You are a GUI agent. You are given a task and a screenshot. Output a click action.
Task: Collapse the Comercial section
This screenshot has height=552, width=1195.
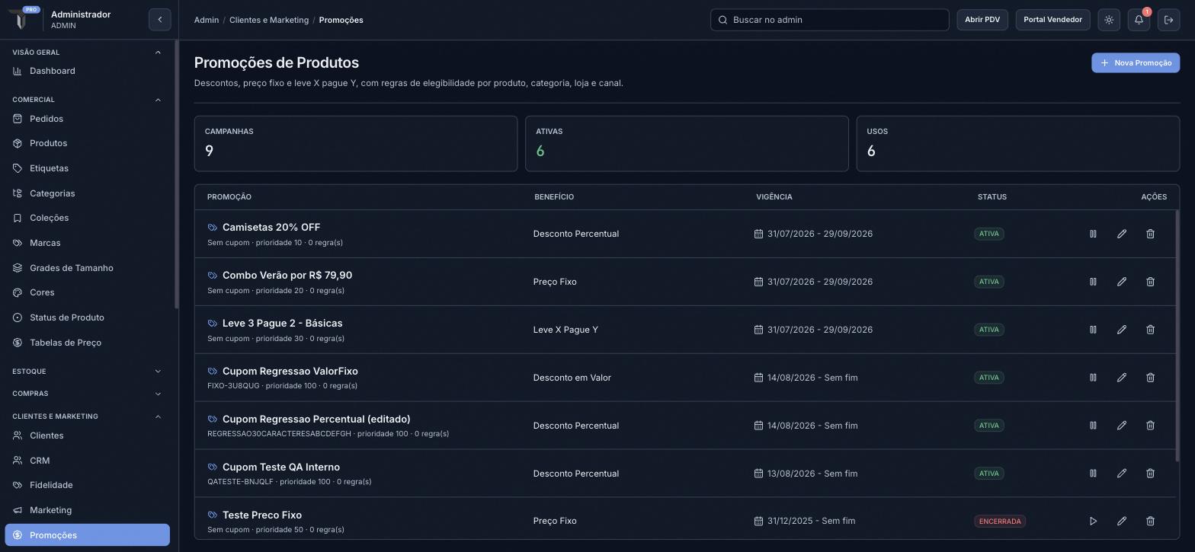[158, 100]
